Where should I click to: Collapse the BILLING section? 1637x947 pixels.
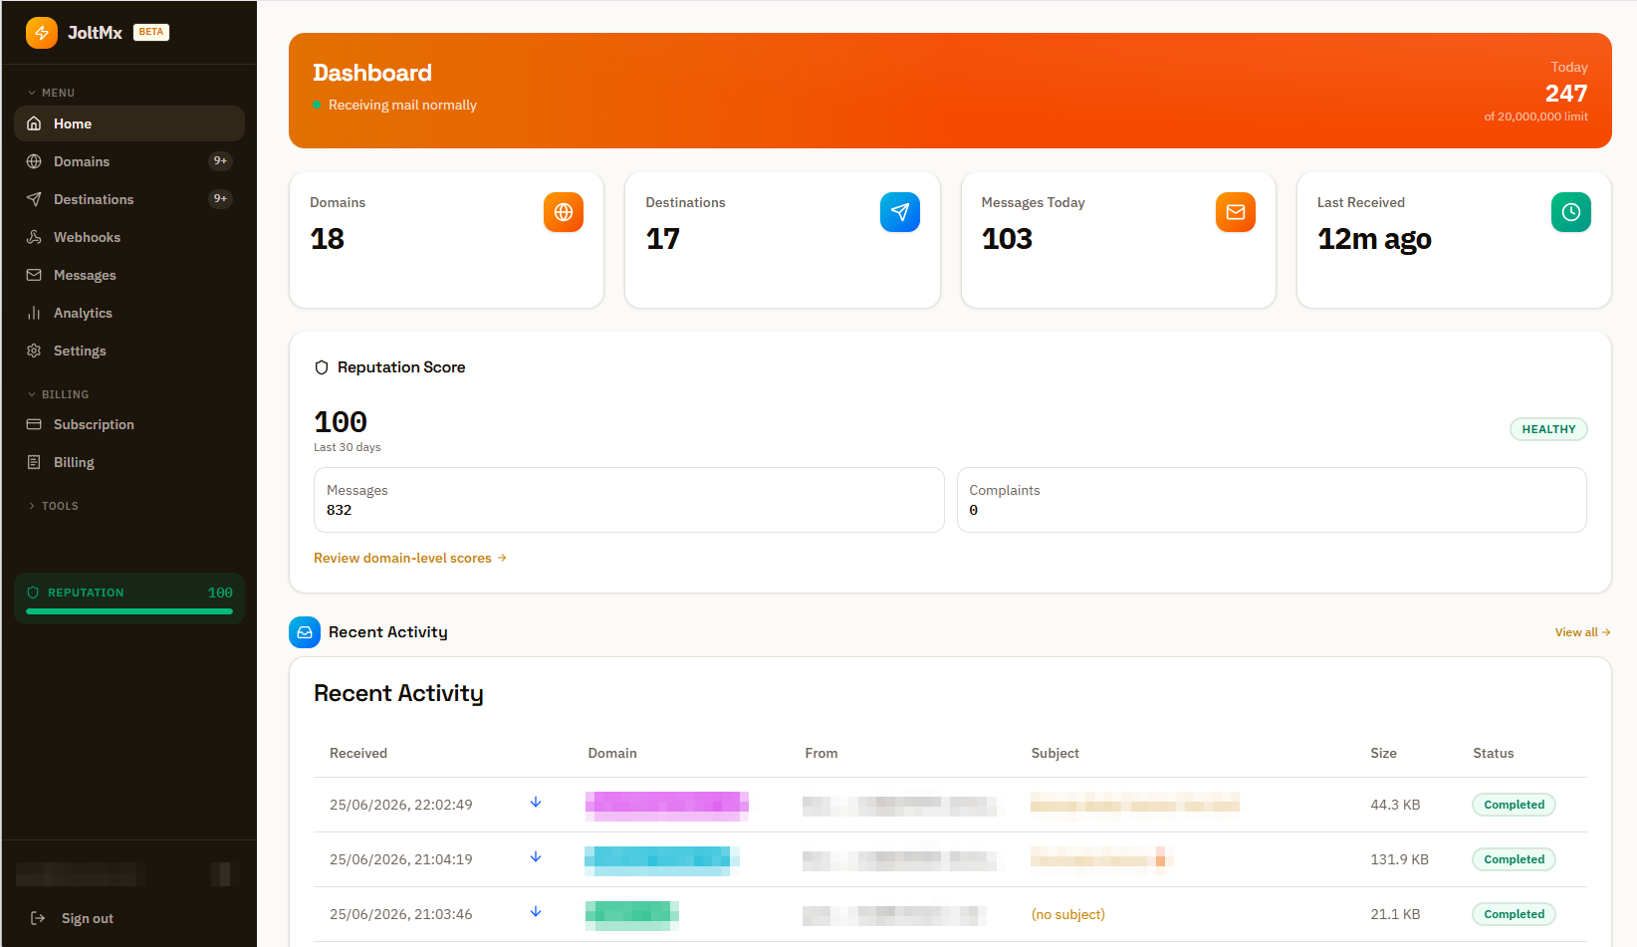[x=58, y=394]
